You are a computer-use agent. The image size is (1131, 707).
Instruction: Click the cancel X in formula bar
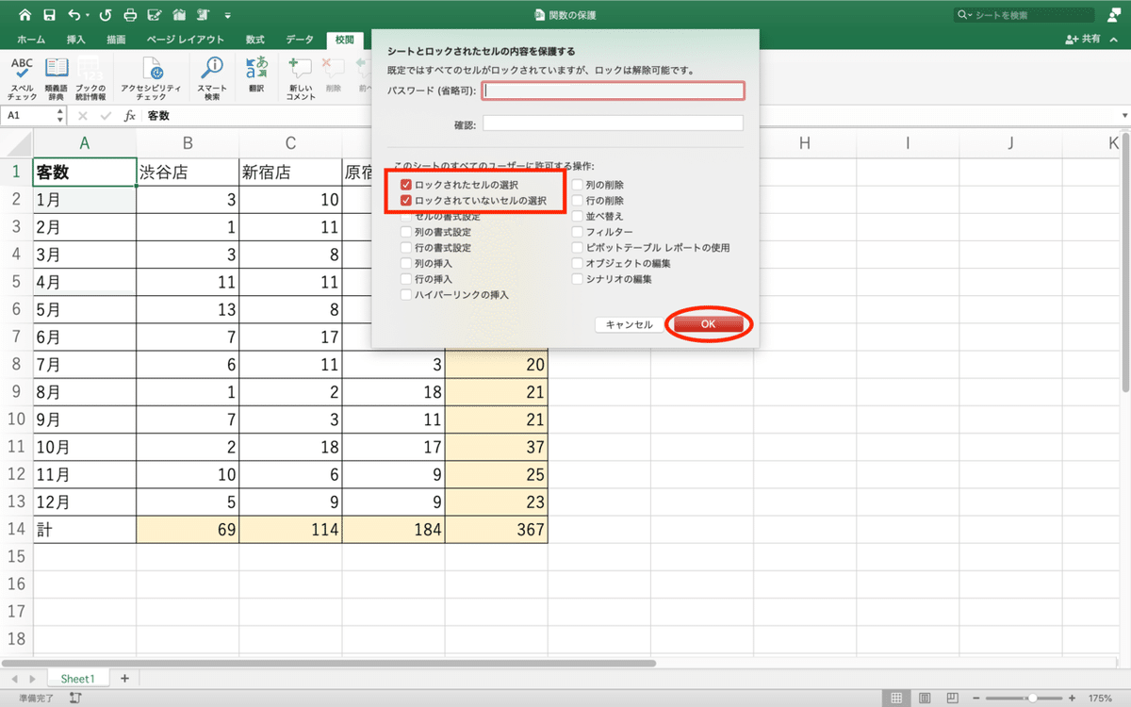pos(82,116)
